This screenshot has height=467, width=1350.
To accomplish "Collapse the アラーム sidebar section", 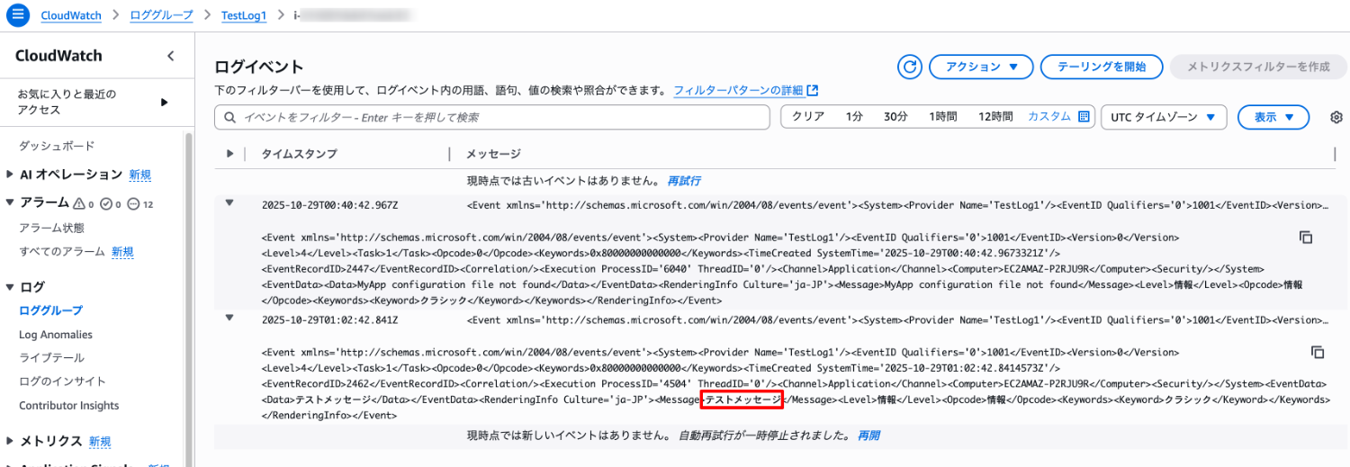I will coord(10,202).
